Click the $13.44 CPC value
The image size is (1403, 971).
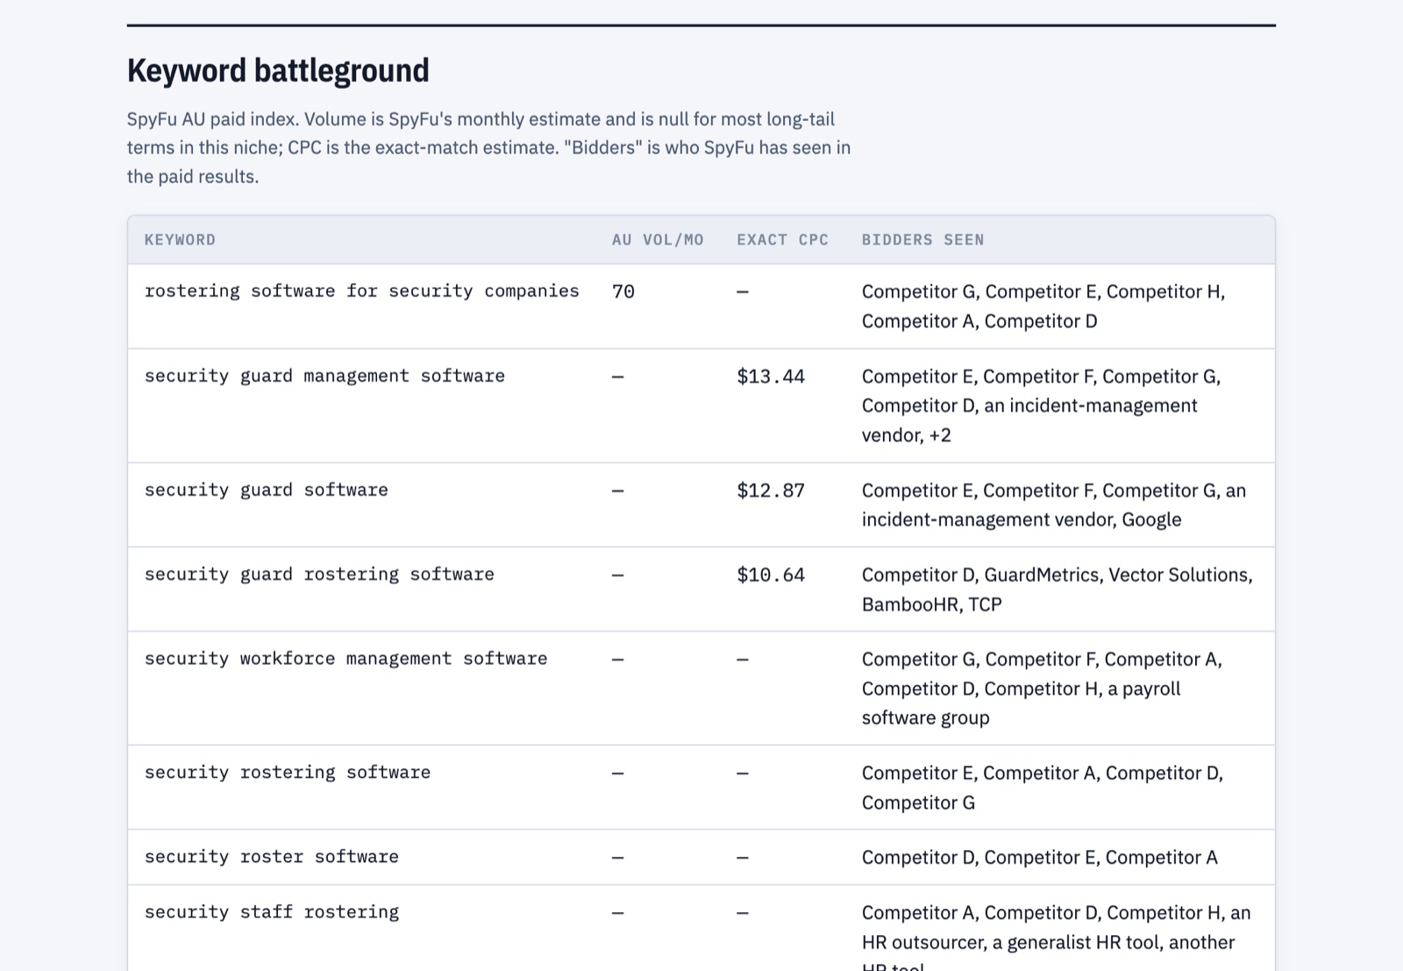click(x=771, y=376)
